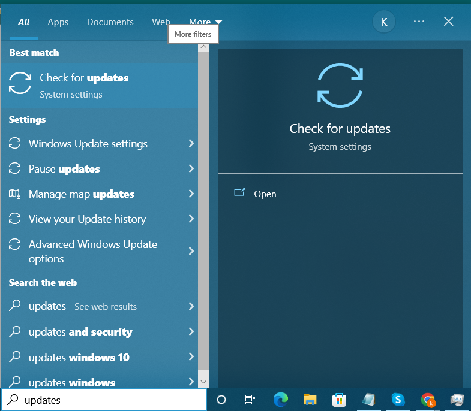
Task: Launch Microsoft Edge from the taskbar
Action: [x=281, y=400]
